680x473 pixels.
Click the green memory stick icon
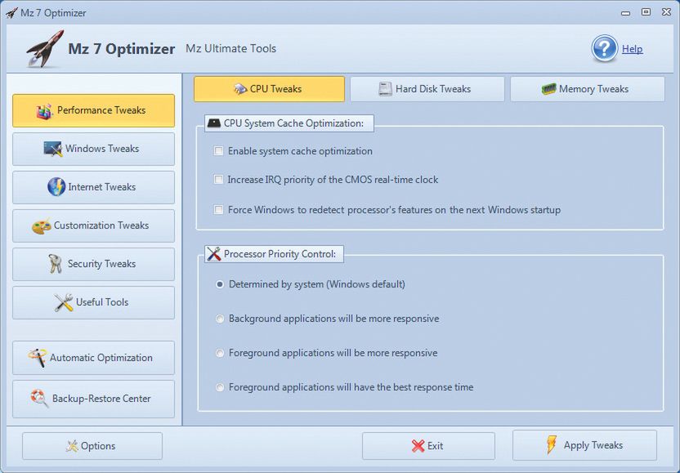548,89
